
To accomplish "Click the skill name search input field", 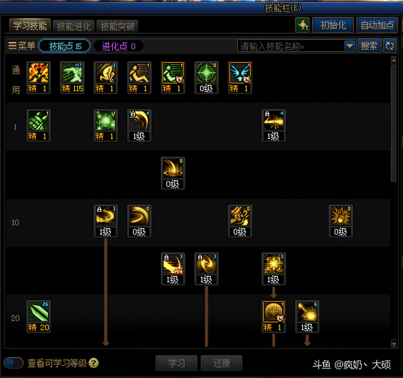I will tap(291, 46).
